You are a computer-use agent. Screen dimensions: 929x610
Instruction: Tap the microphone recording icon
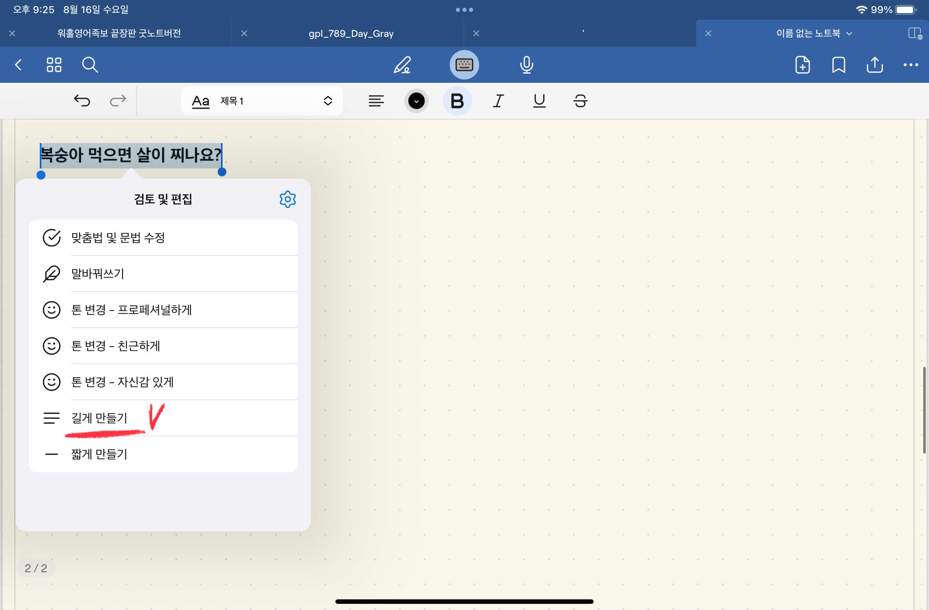coord(526,65)
